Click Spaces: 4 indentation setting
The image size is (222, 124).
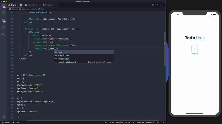pyautogui.click(x=119, y=123)
